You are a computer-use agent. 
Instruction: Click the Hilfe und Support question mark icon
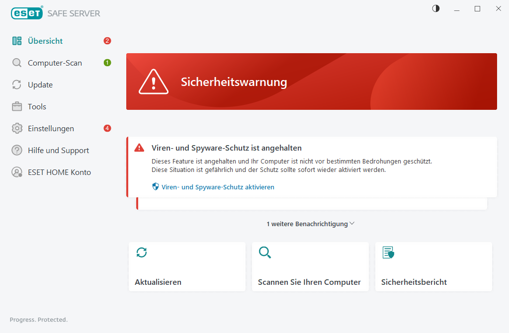coord(17,150)
